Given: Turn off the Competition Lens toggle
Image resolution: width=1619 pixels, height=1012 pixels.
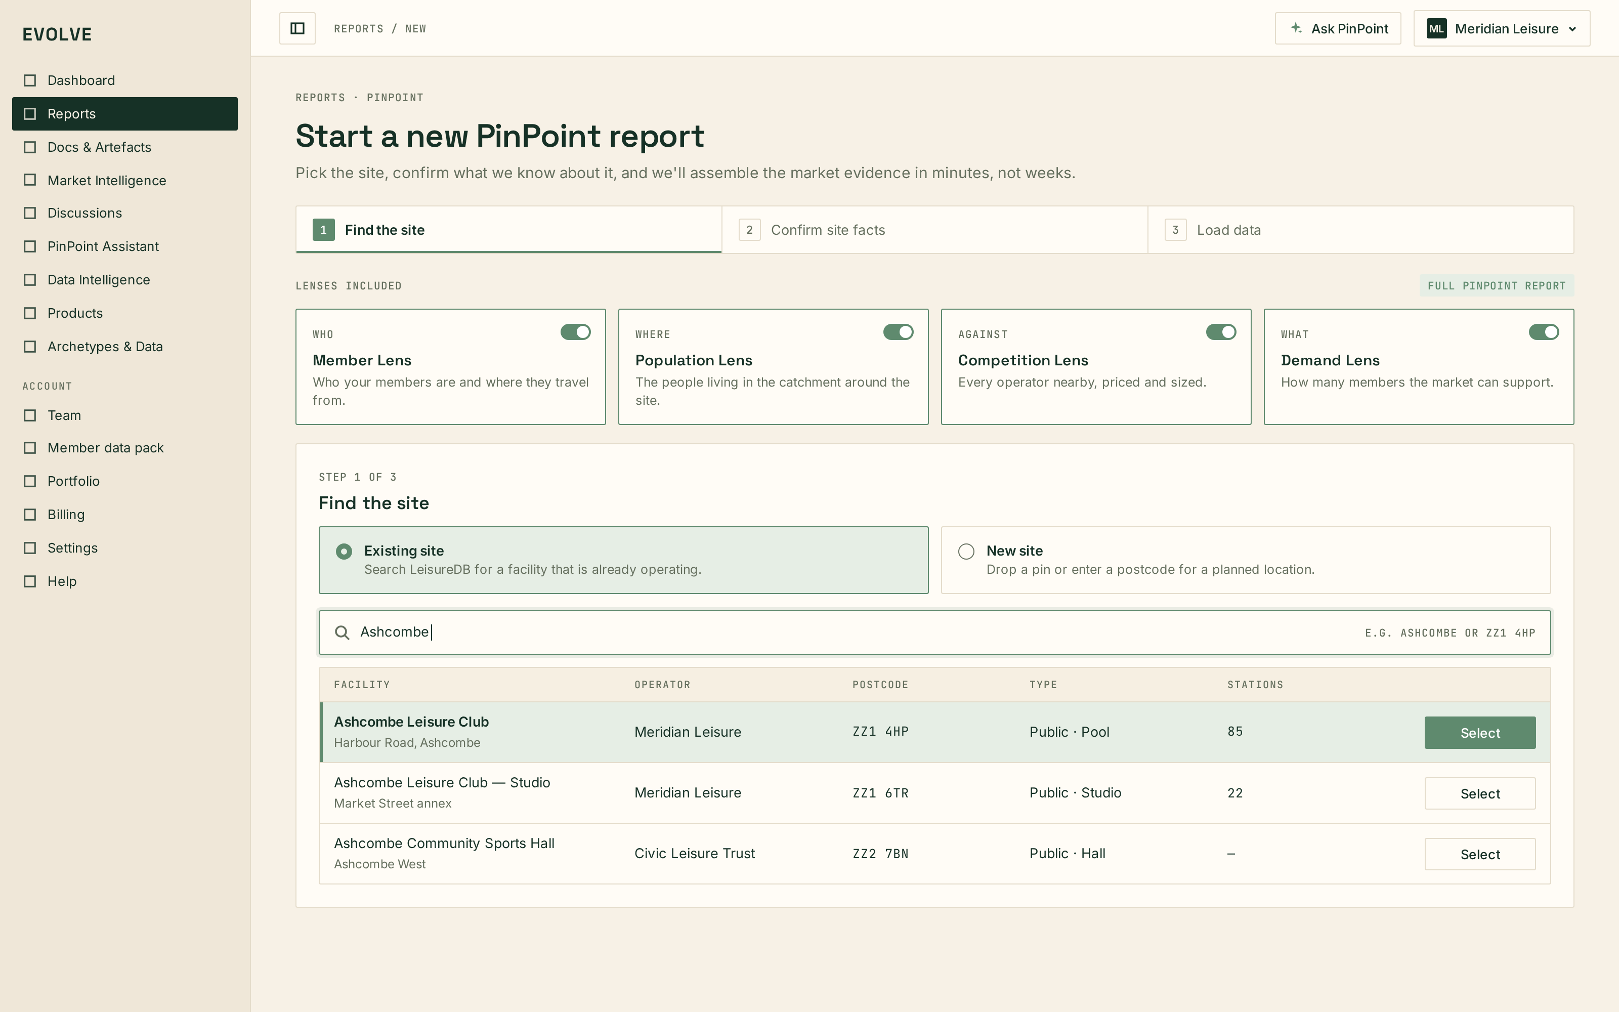Looking at the screenshot, I should 1221,332.
